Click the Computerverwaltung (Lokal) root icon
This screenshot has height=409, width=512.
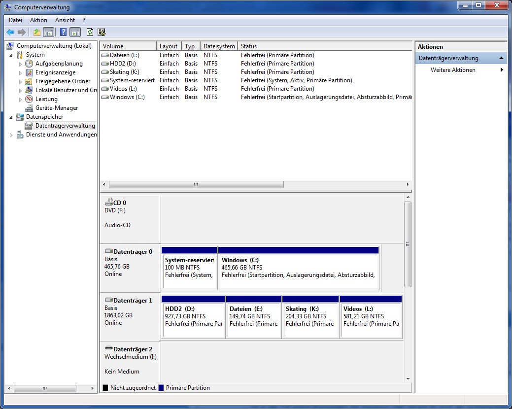pos(10,46)
